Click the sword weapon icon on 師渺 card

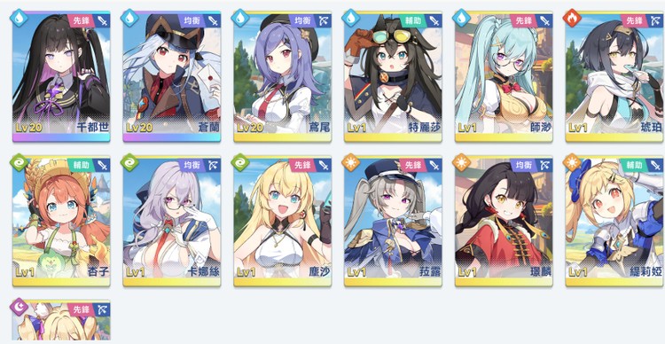[x=544, y=20]
